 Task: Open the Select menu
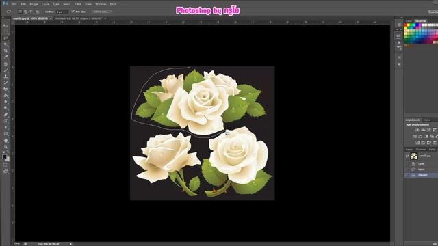[67, 4]
